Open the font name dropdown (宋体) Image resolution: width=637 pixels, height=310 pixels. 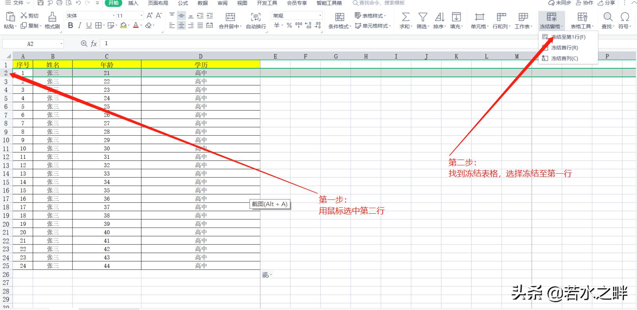(114, 16)
